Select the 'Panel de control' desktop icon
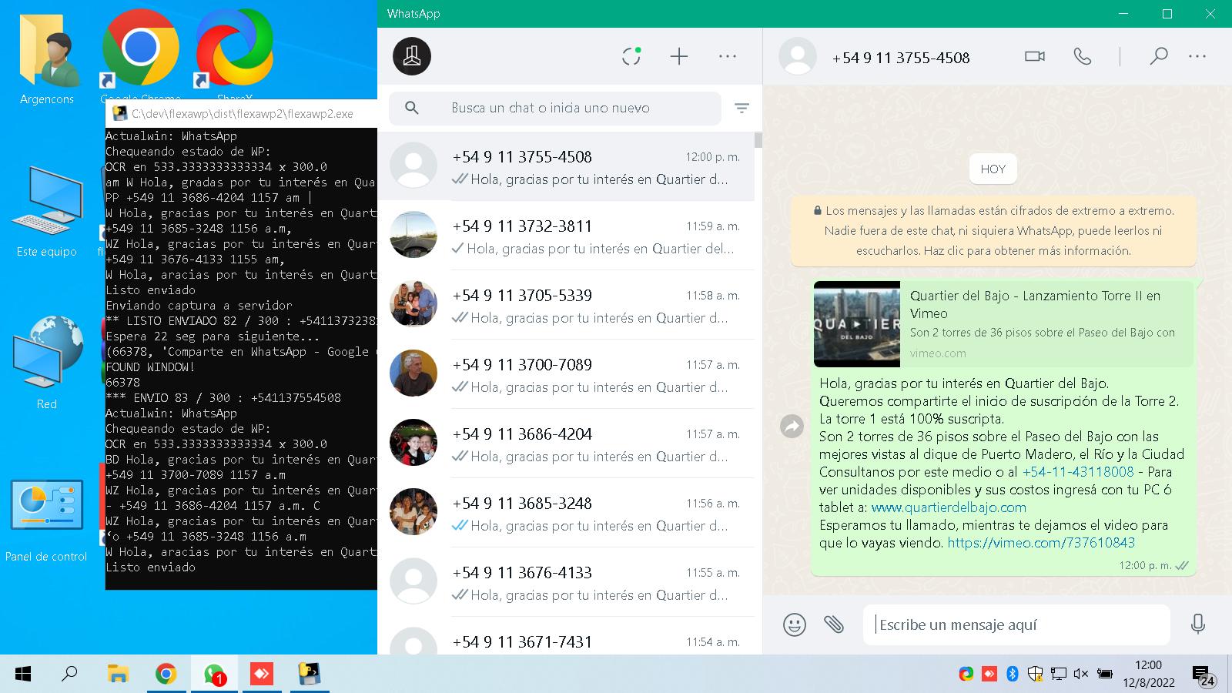 (47, 520)
